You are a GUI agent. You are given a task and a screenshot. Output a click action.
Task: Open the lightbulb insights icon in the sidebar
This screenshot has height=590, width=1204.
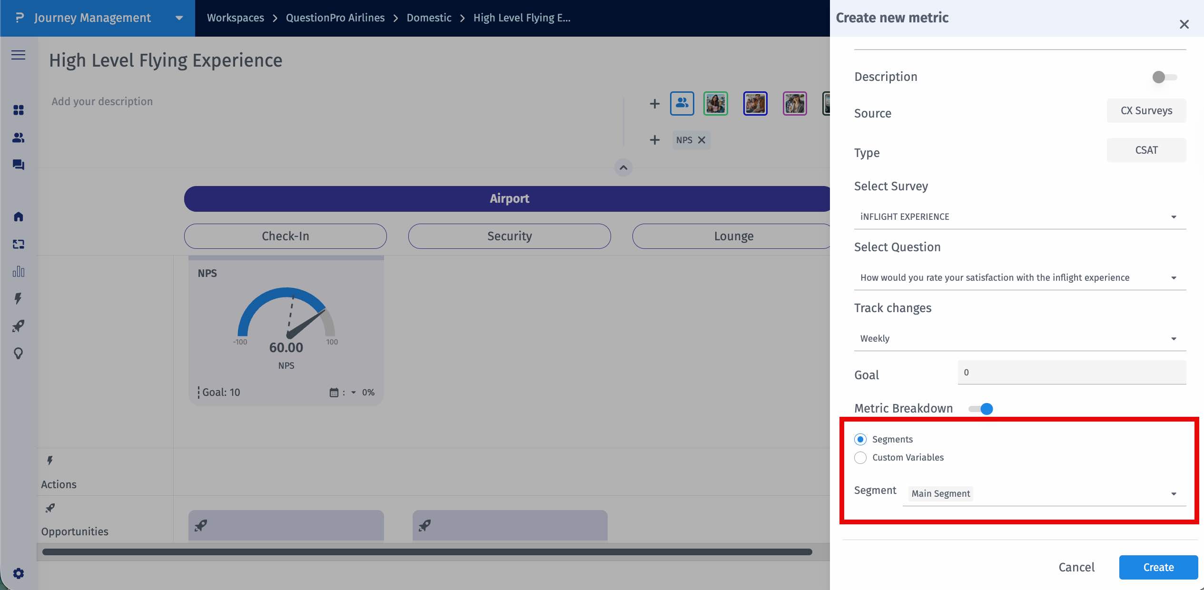(x=18, y=354)
